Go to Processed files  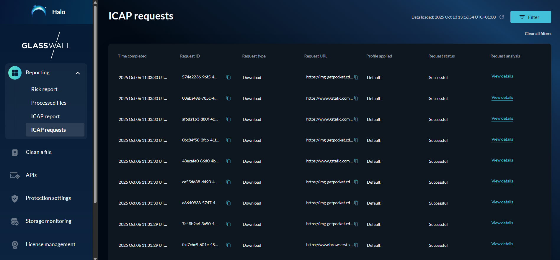pos(49,103)
